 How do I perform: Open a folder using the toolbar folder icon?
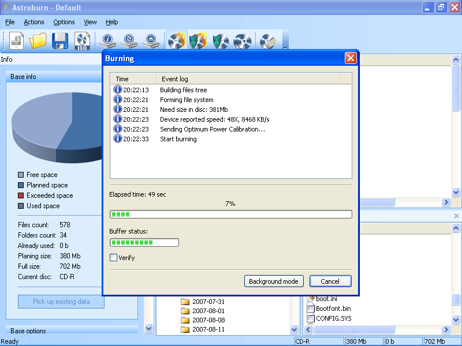[x=37, y=40]
